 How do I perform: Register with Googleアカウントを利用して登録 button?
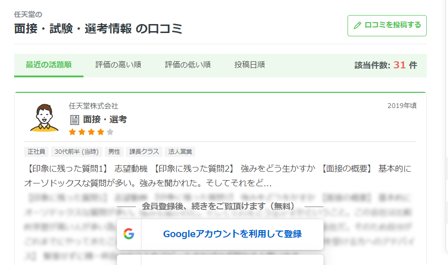[220, 234]
